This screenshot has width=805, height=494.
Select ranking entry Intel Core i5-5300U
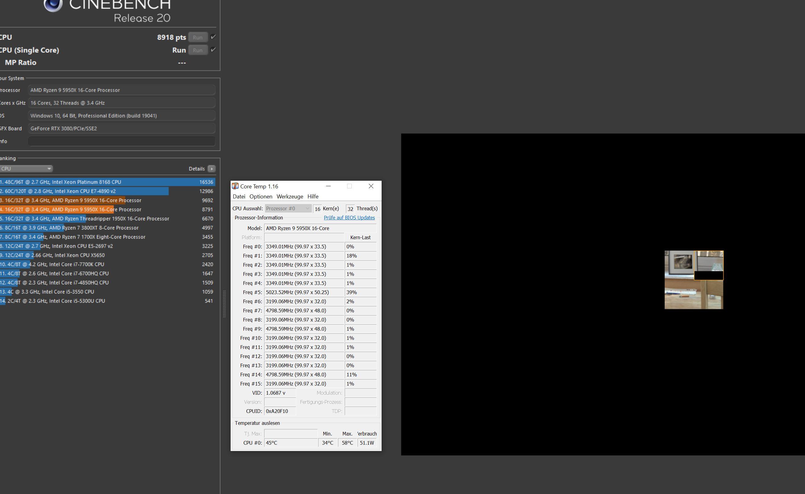click(108, 301)
